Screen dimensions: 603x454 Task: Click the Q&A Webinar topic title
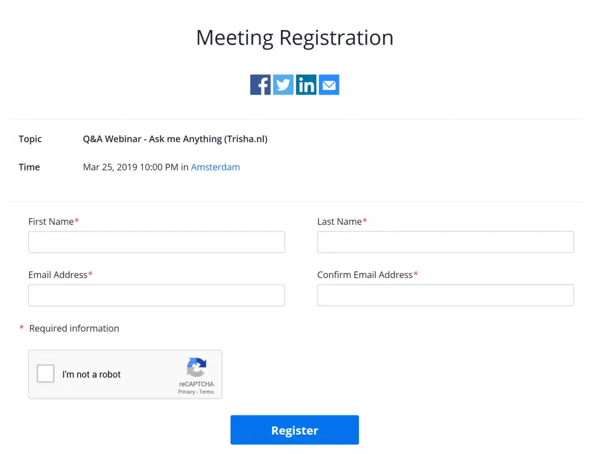(175, 139)
